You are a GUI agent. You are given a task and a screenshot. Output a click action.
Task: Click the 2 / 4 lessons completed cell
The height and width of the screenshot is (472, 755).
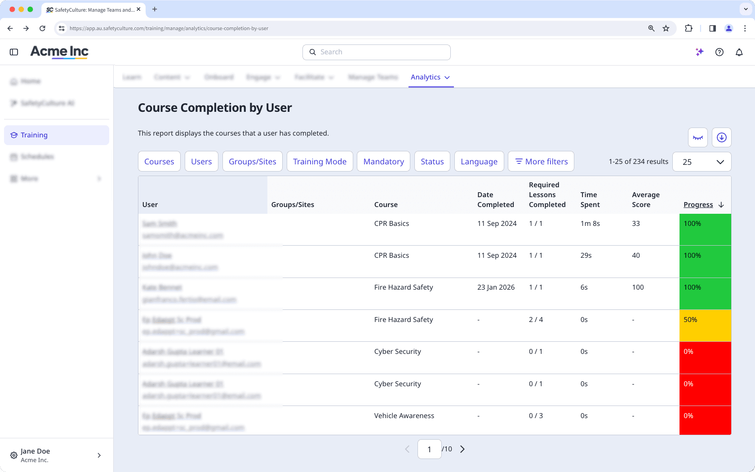pyautogui.click(x=536, y=320)
